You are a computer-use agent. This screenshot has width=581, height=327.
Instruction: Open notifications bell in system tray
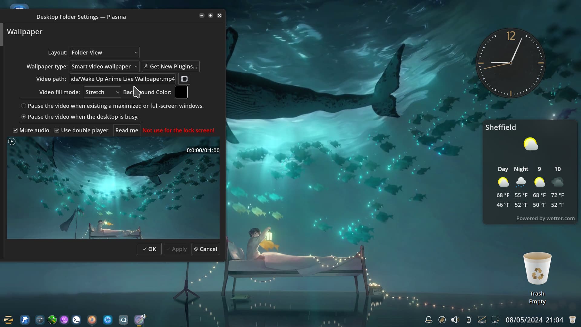429,320
